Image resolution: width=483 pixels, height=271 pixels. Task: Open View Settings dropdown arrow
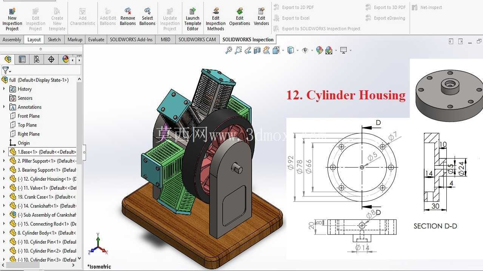350,50
